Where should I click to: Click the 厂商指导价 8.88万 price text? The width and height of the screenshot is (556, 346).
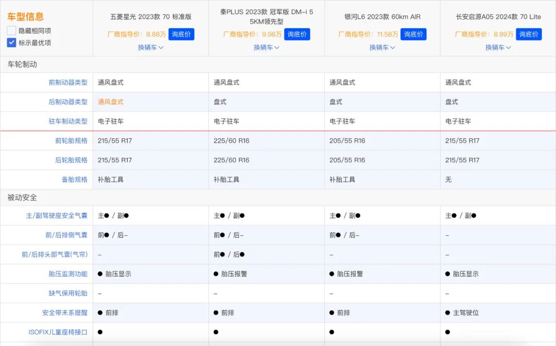136,34
